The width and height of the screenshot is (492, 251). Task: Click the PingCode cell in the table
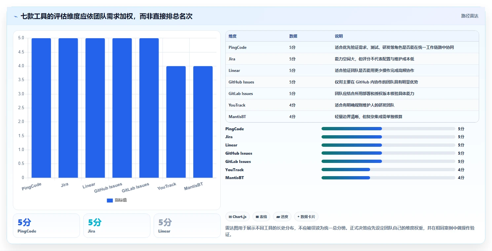(x=238, y=47)
